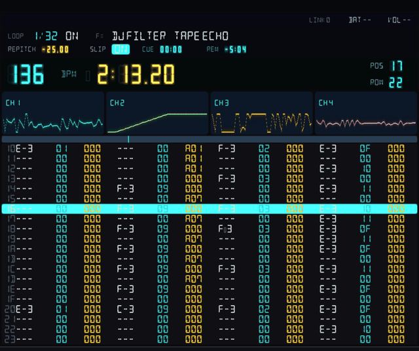Select F#3 note in row 18, channel 3
Screen dimensions: 419x351
point(225,229)
